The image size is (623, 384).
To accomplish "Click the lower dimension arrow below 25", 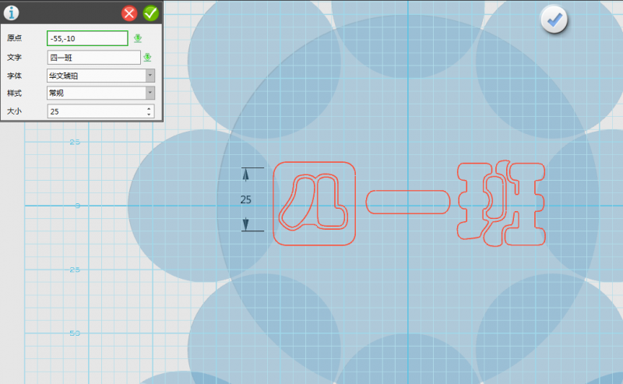I will pos(245,224).
